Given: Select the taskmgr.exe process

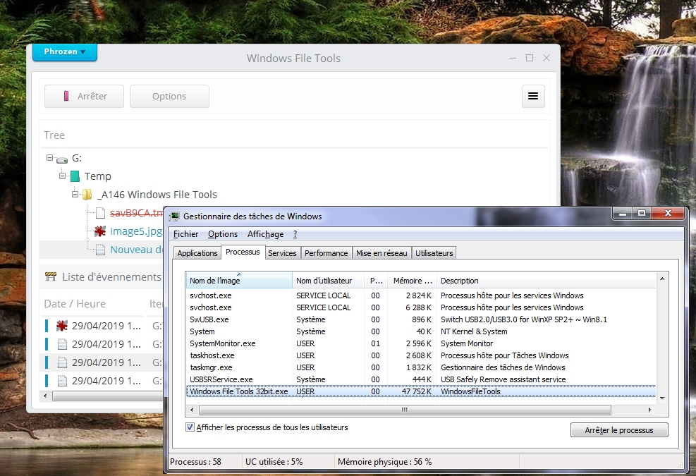Looking at the screenshot, I should pyautogui.click(x=420, y=367).
